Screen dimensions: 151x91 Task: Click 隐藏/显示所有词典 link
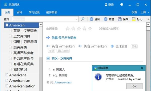[x=64, y=38]
